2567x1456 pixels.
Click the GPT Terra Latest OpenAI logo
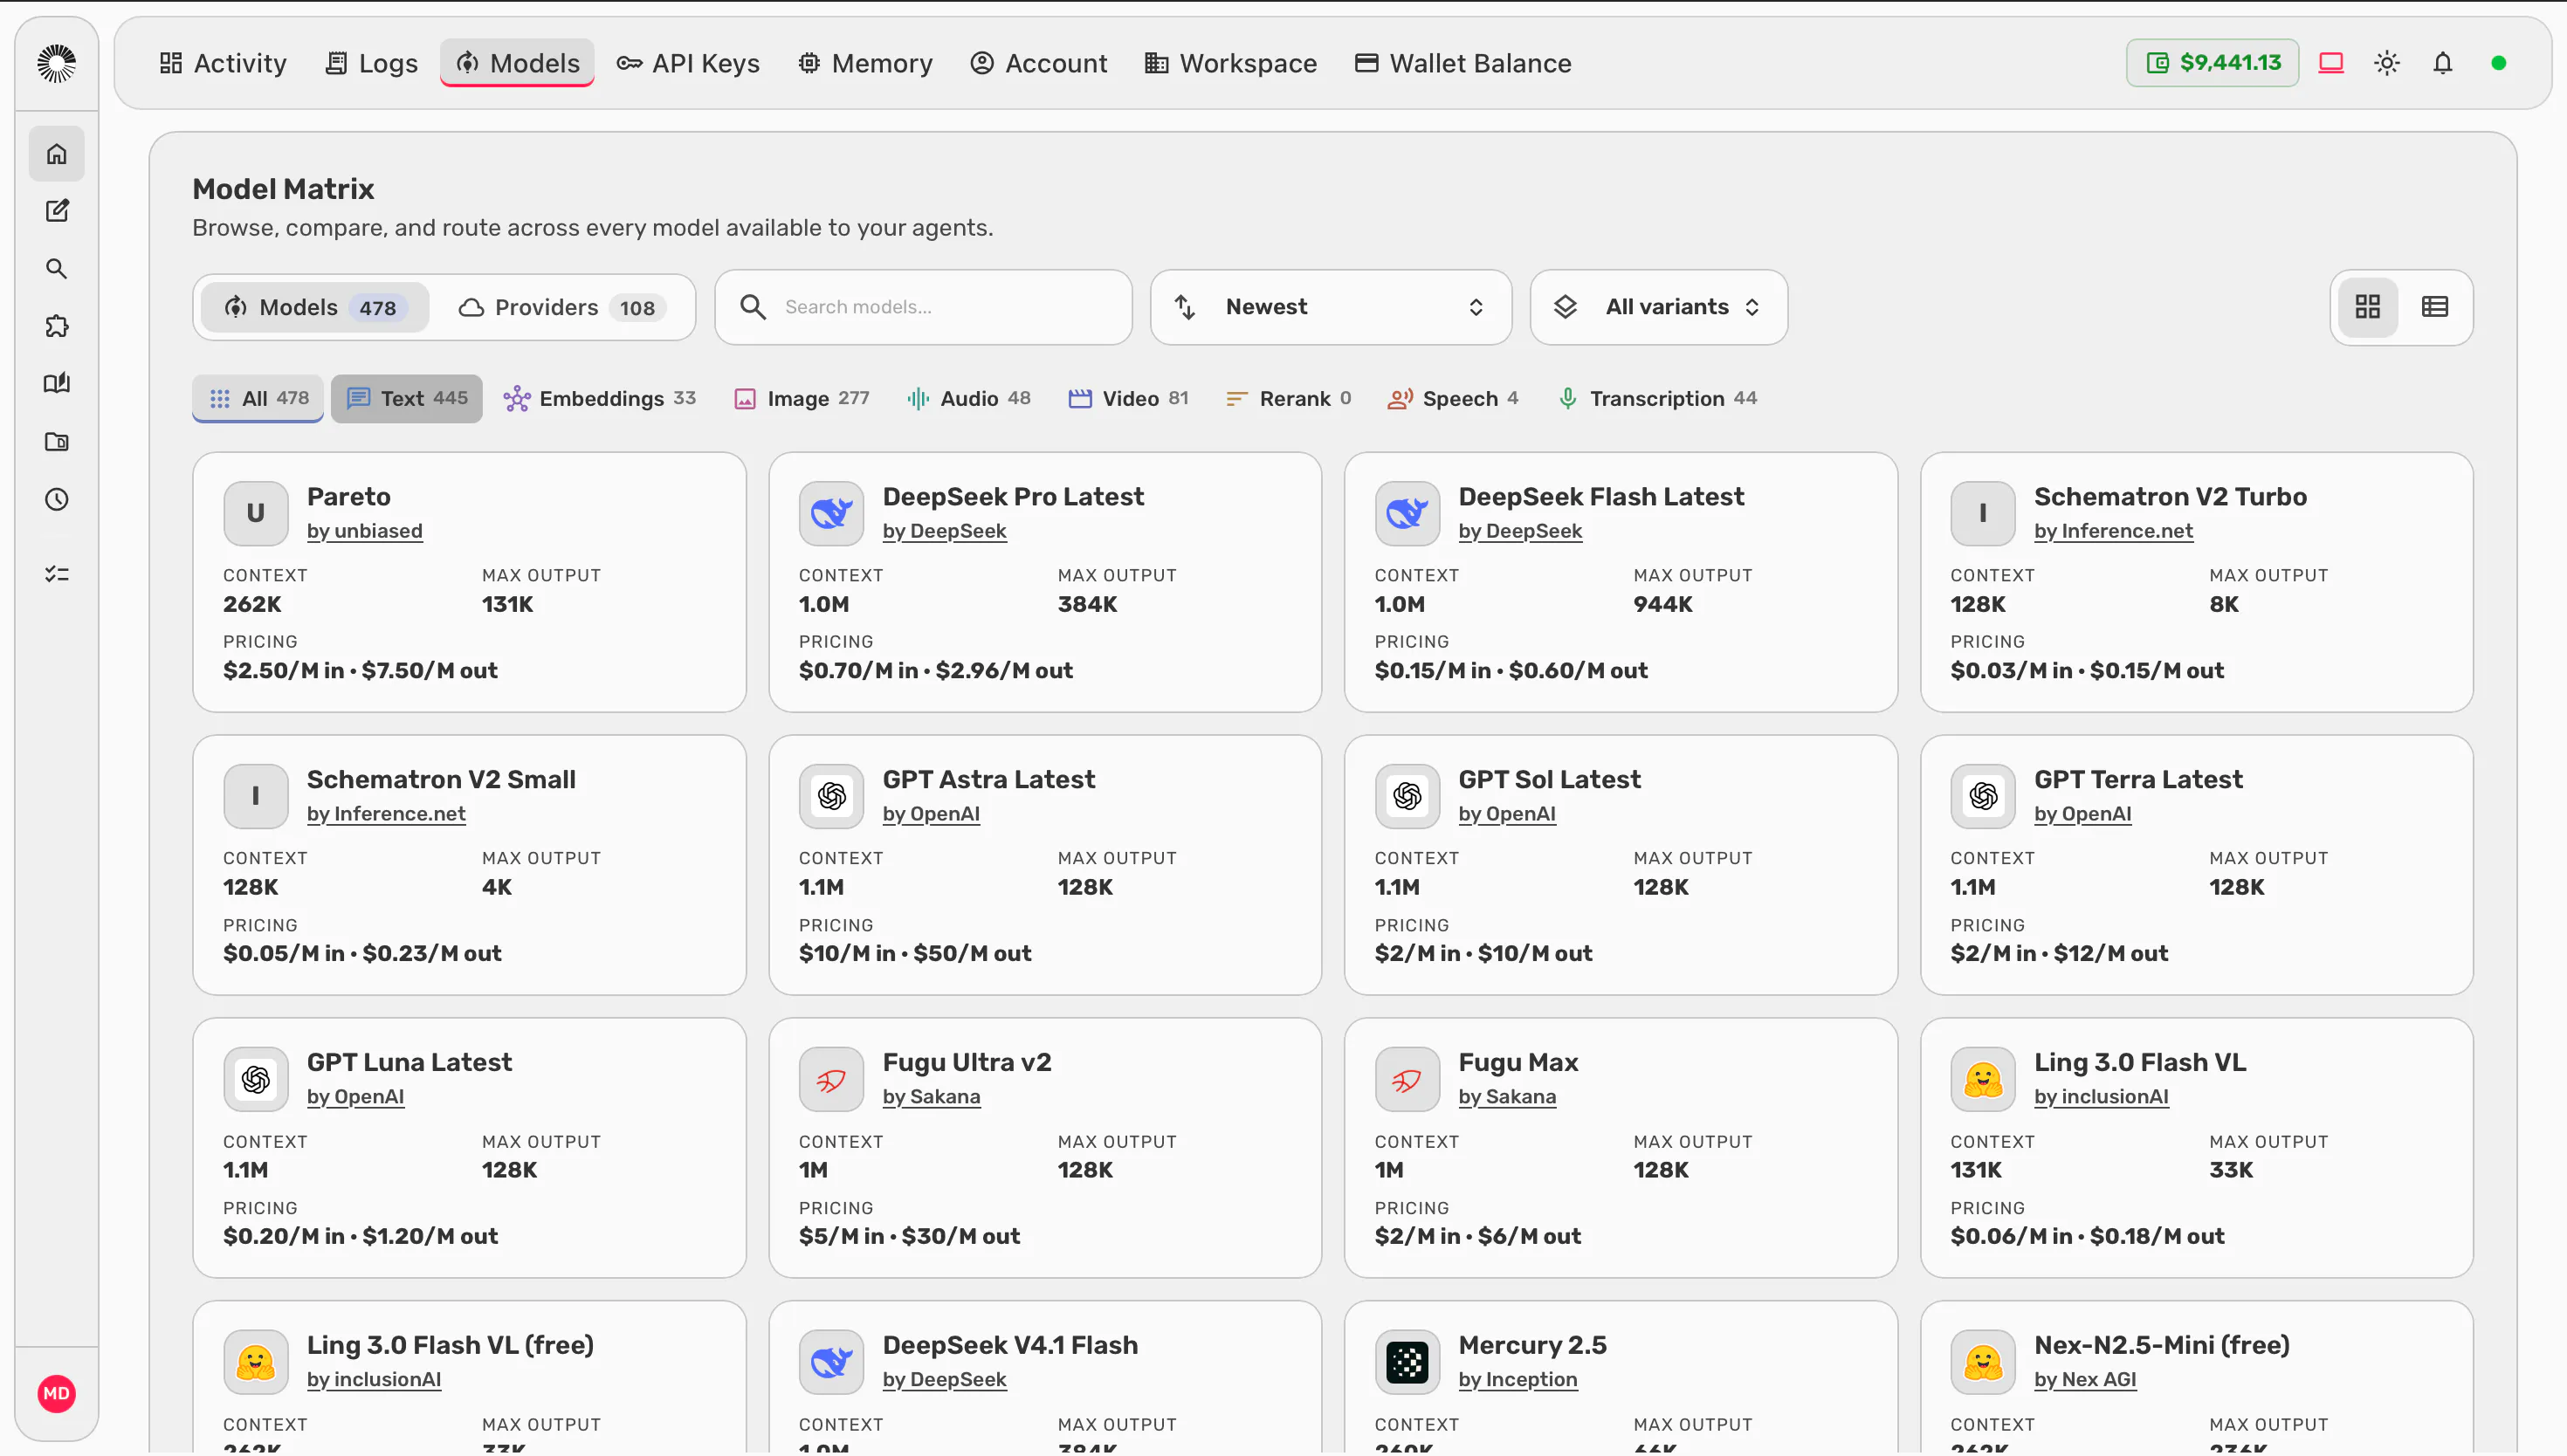tap(1983, 796)
